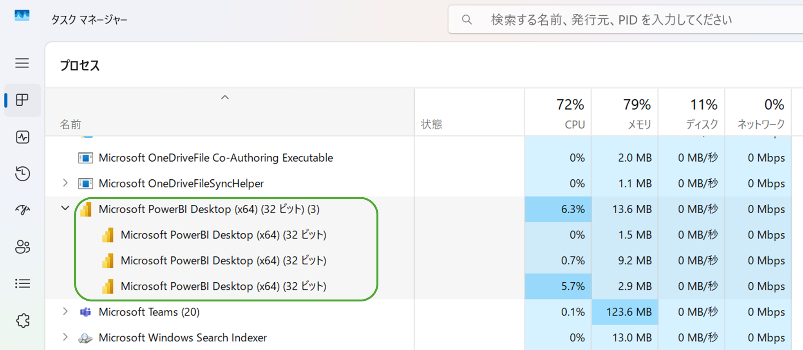Open the Users sidebar icon
The height and width of the screenshot is (350, 803).
[x=22, y=247]
